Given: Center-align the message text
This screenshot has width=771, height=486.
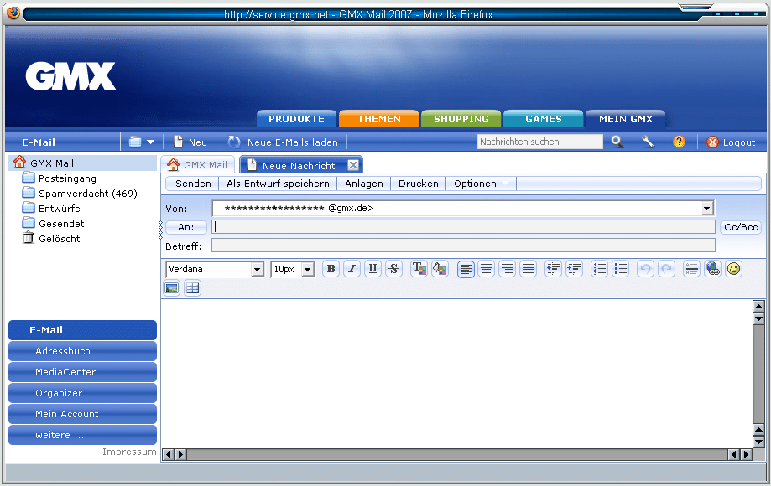Looking at the screenshot, I should pyautogui.click(x=487, y=269).
